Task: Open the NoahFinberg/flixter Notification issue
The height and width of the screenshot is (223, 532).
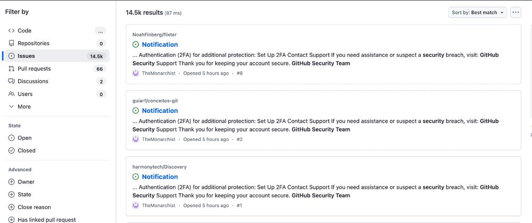Action: click(160, 45)
